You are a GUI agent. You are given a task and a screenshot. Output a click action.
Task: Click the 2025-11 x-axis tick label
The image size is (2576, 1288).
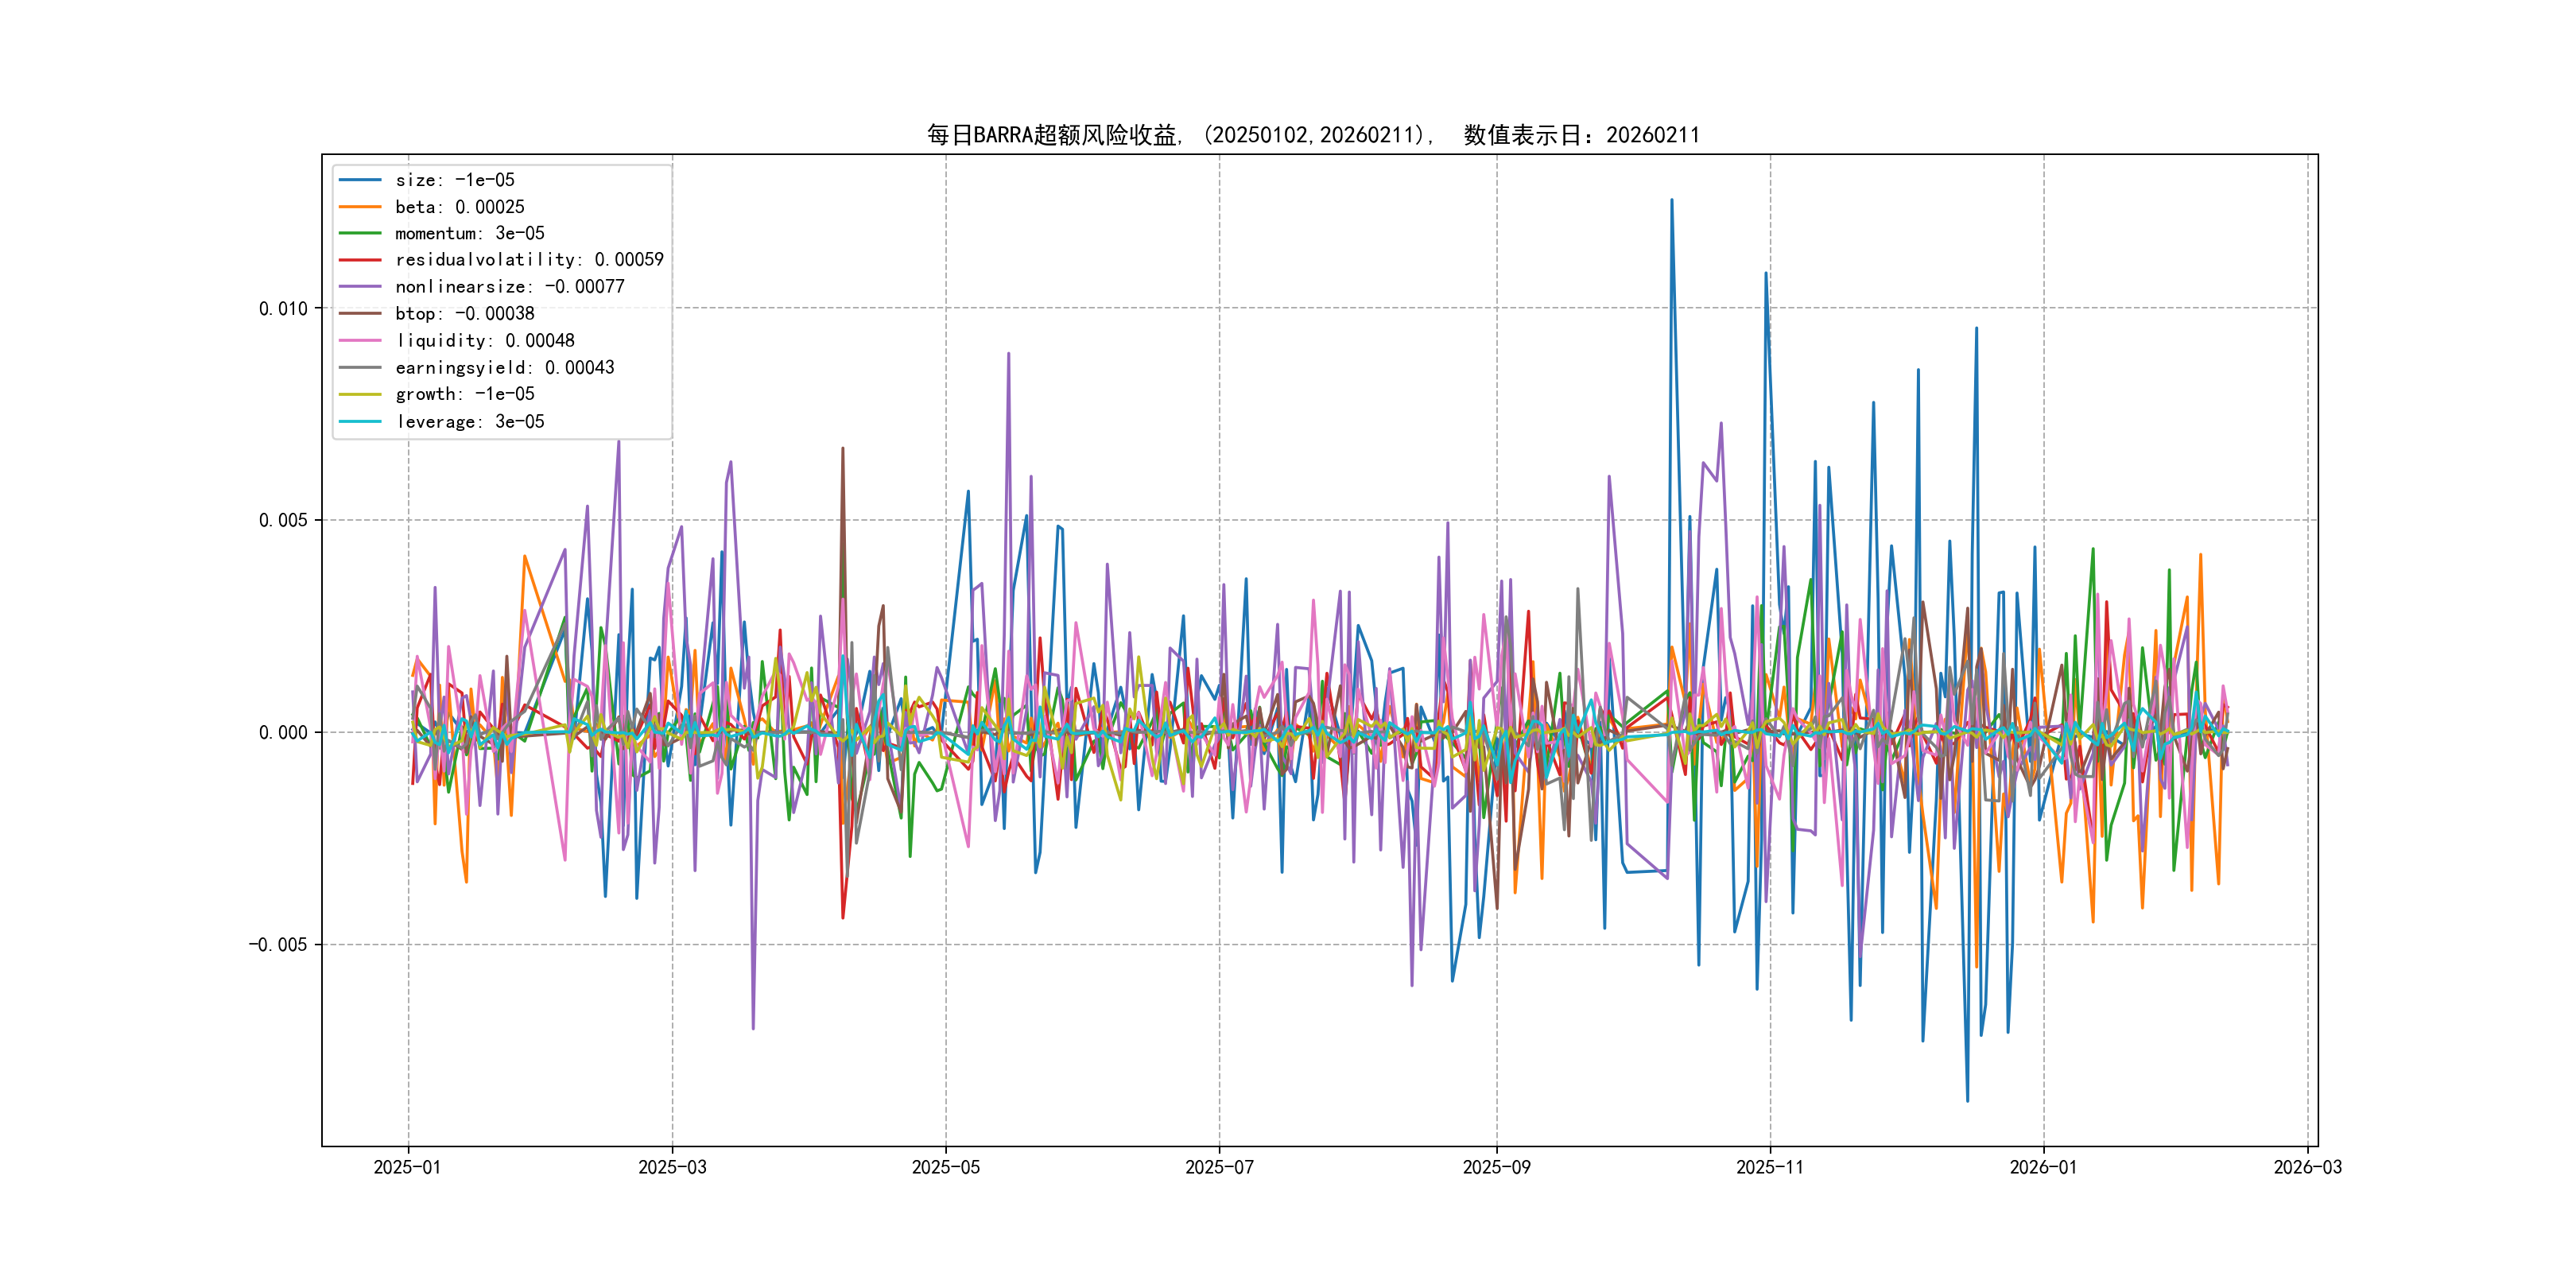[1770, 1167]
